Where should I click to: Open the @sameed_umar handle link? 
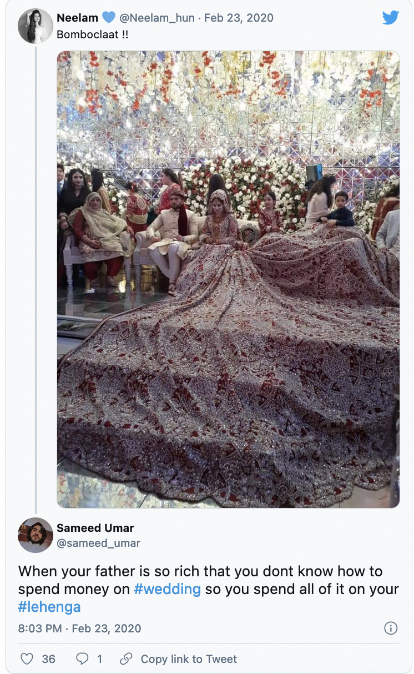[x=99, y=543]
